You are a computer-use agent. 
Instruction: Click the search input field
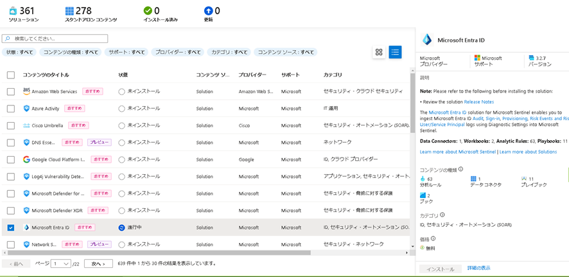[58, 39]
